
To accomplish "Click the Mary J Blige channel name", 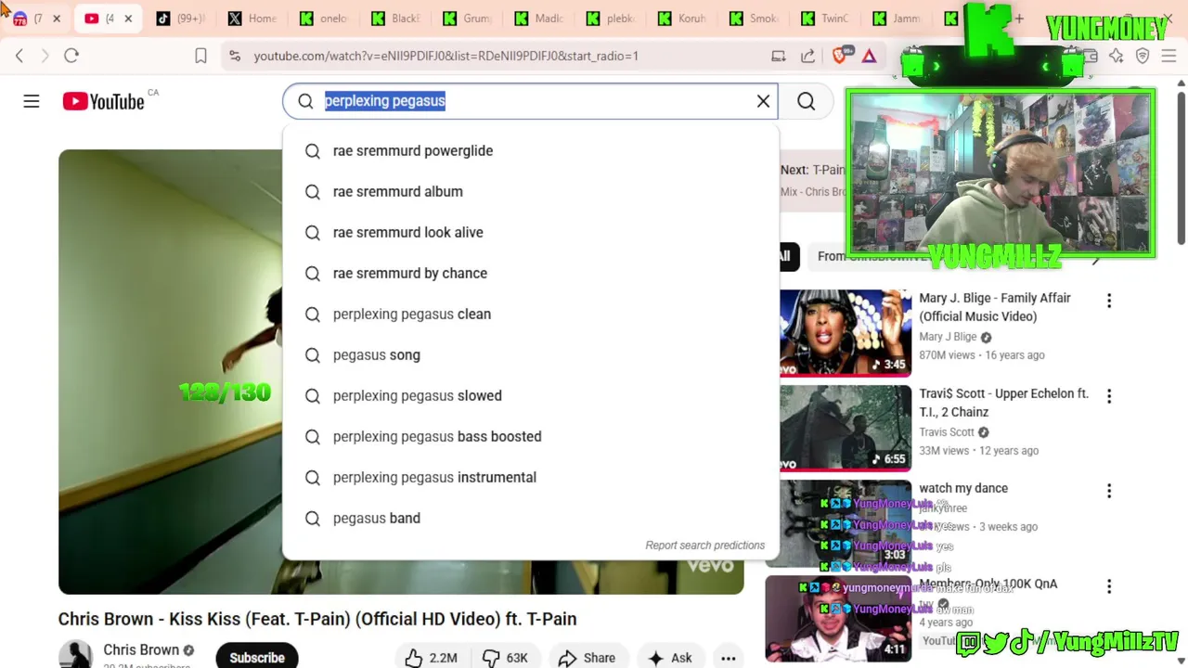I will click(948, 337).
